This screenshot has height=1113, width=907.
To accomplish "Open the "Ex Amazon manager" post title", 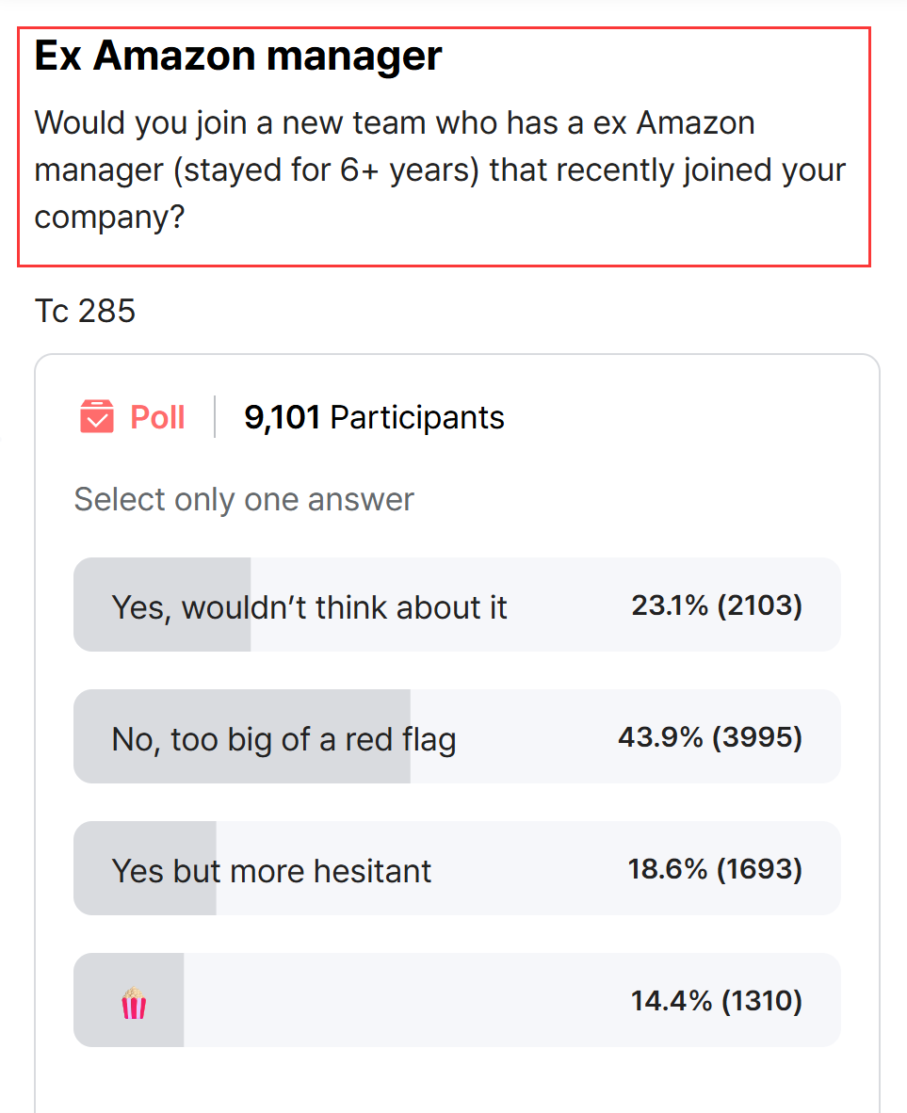I will [238, 56].
